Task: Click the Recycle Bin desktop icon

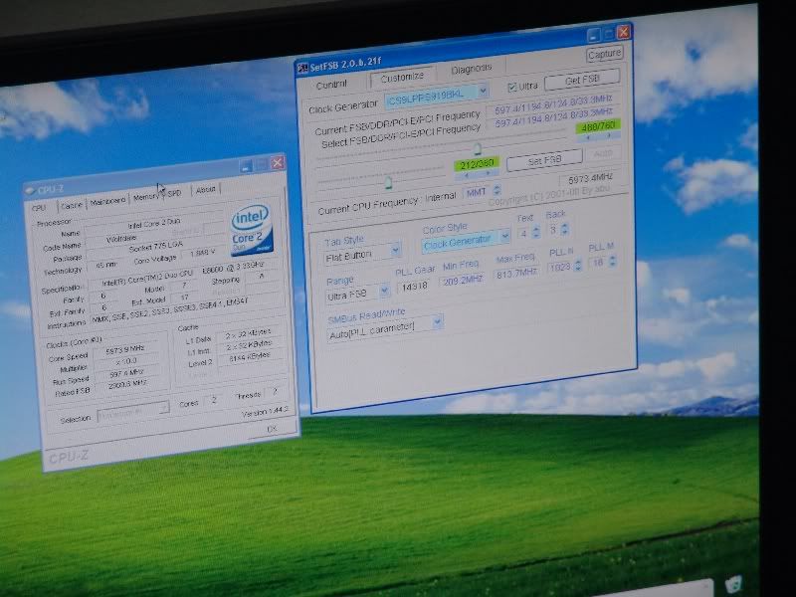Action: click(x=735, y=585)
